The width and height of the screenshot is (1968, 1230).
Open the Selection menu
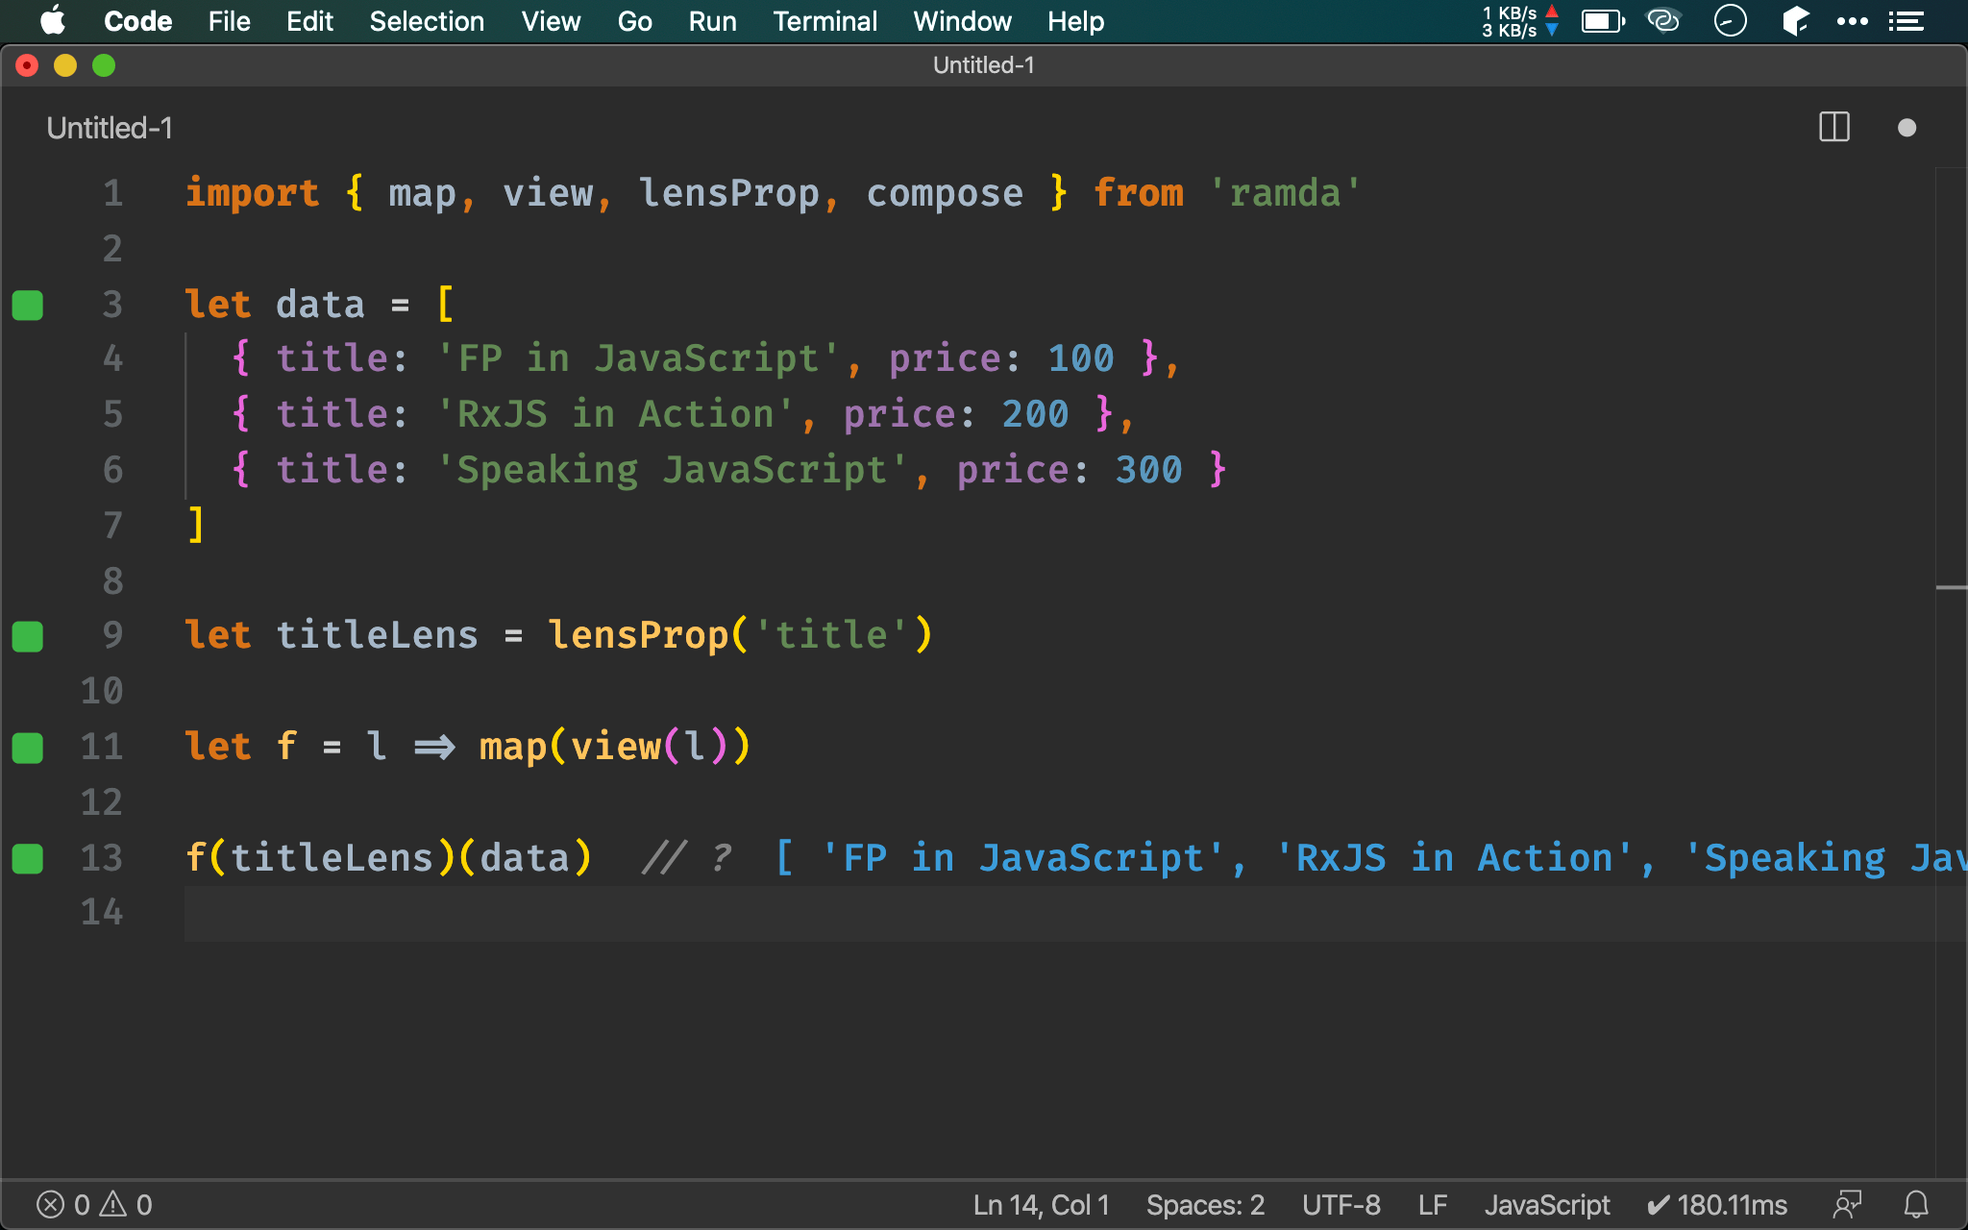click(427, 21)
